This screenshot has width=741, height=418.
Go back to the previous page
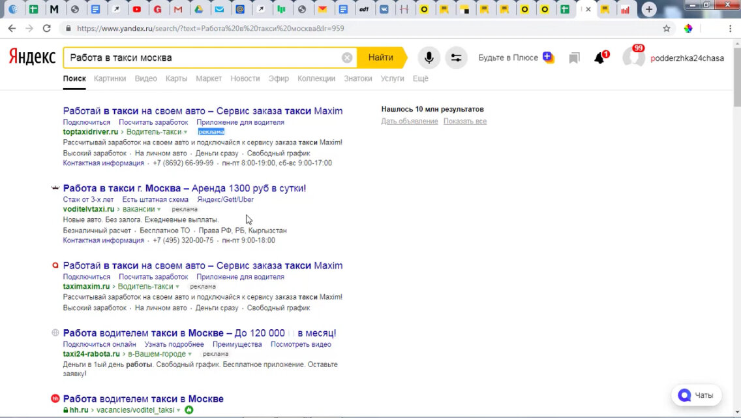coord(12,28)
